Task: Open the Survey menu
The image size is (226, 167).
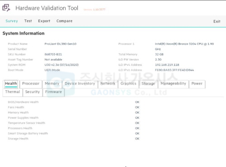Action: [x=12, y=21]
